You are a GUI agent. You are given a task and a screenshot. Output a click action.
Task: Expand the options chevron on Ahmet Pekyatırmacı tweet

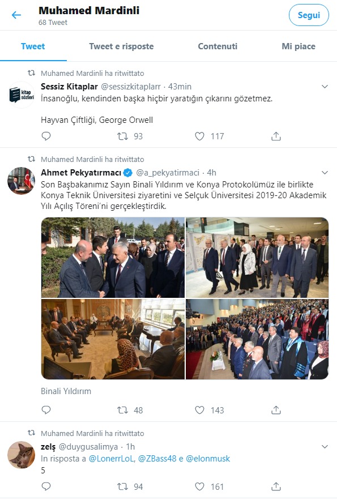click(x=325, y=173)
